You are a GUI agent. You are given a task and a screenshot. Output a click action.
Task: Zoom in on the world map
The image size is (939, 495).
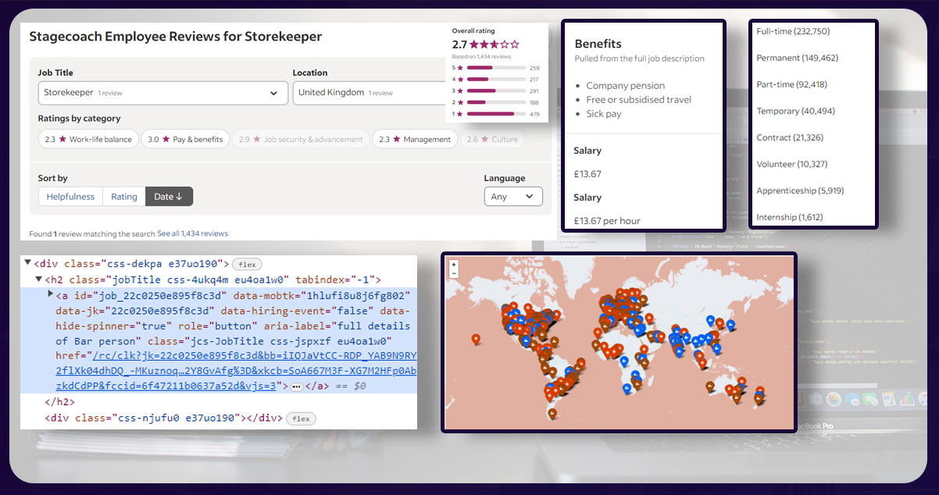[454, 265]
